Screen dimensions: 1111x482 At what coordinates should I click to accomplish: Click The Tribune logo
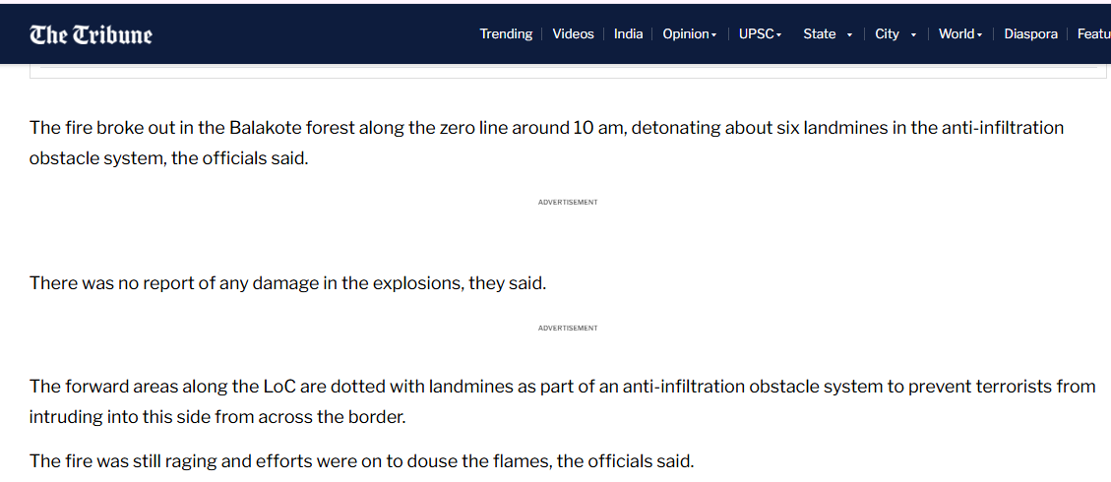[x=91, y=35]
